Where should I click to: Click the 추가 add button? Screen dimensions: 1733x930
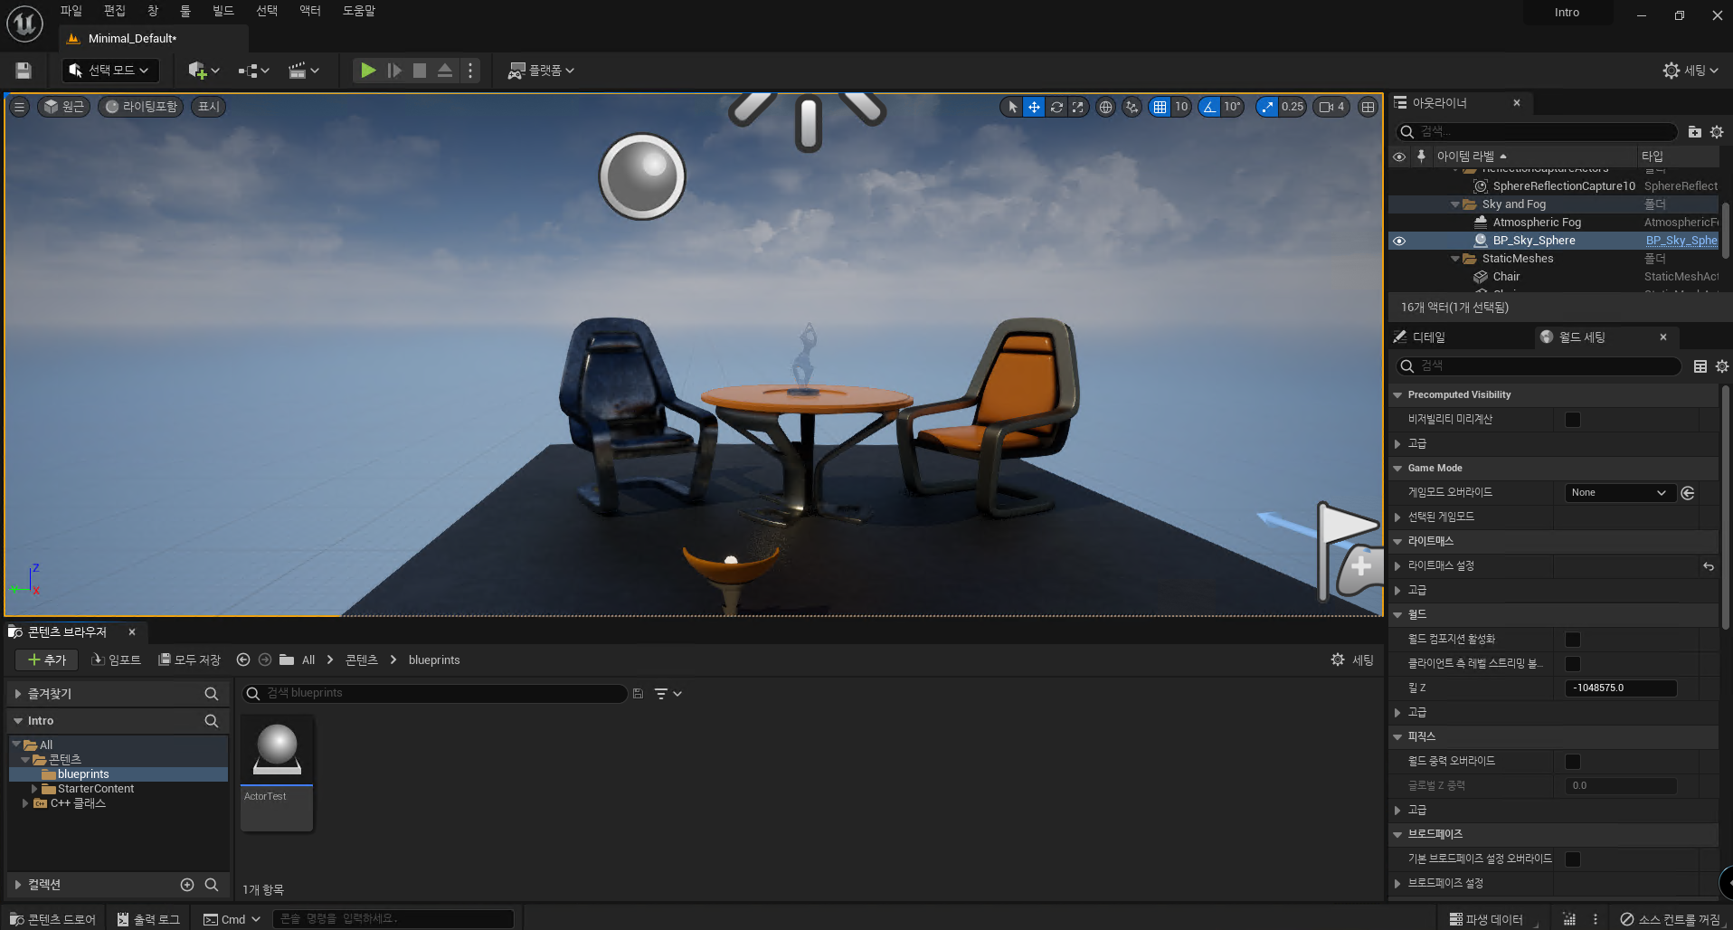click(47, 660)
